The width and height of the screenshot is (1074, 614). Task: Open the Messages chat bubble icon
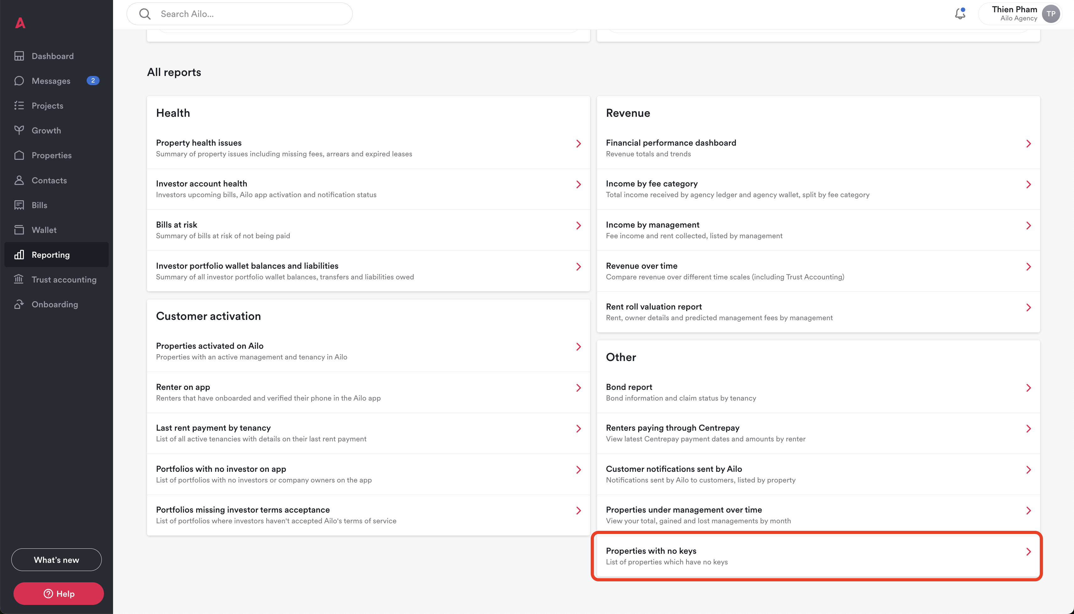(x=19, y=81)
